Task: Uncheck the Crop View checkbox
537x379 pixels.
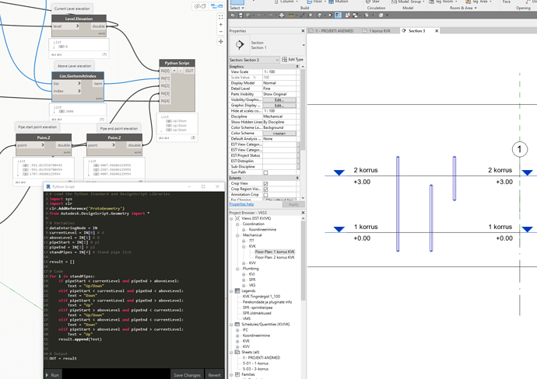Action: (265, 183)
